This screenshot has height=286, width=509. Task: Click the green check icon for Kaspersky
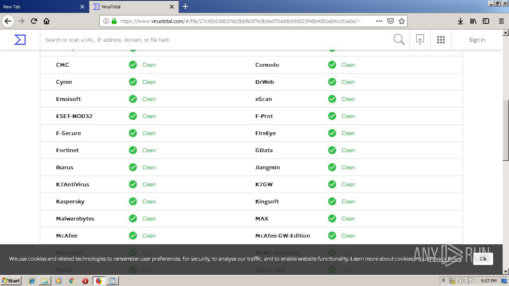[x=133, y=201]
